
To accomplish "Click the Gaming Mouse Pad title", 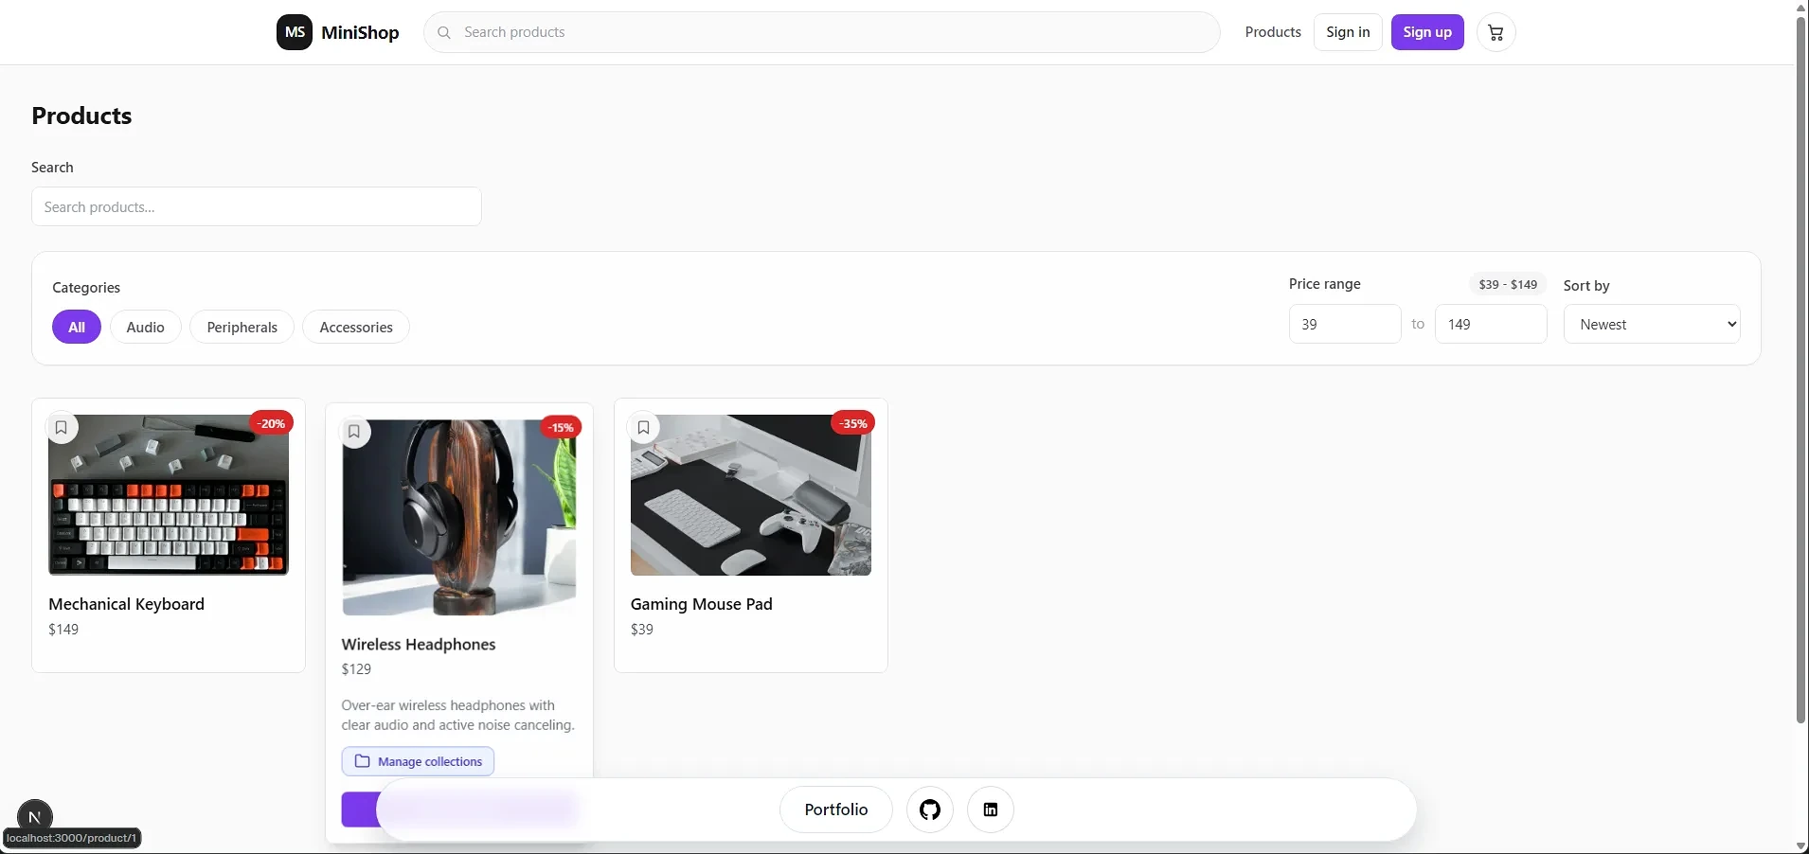I will point(702,604).
